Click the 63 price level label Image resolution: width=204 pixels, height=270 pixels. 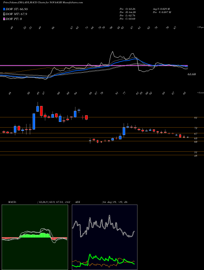(195, 138)
